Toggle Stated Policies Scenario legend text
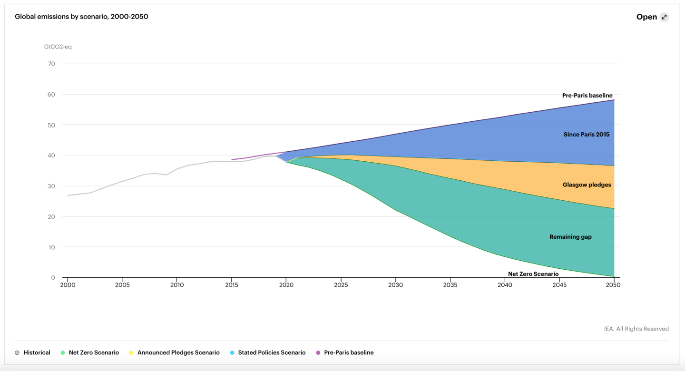The image size is (685, 371). [x=272, y=353]
